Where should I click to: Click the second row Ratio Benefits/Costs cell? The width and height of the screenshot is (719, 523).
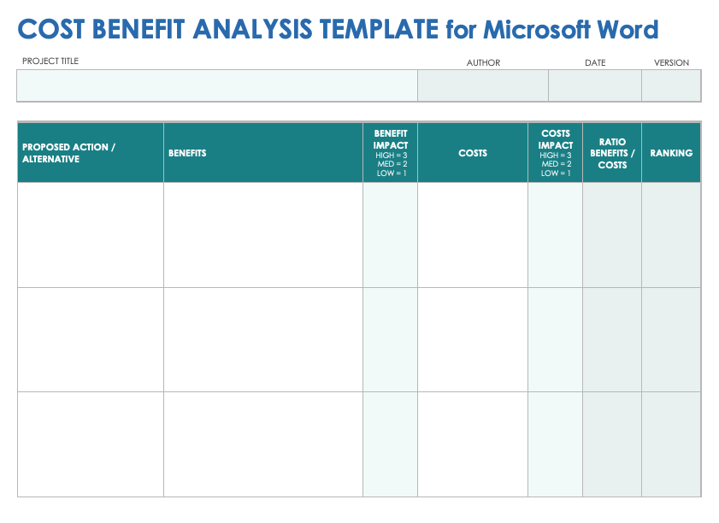[x=612, y=339]
